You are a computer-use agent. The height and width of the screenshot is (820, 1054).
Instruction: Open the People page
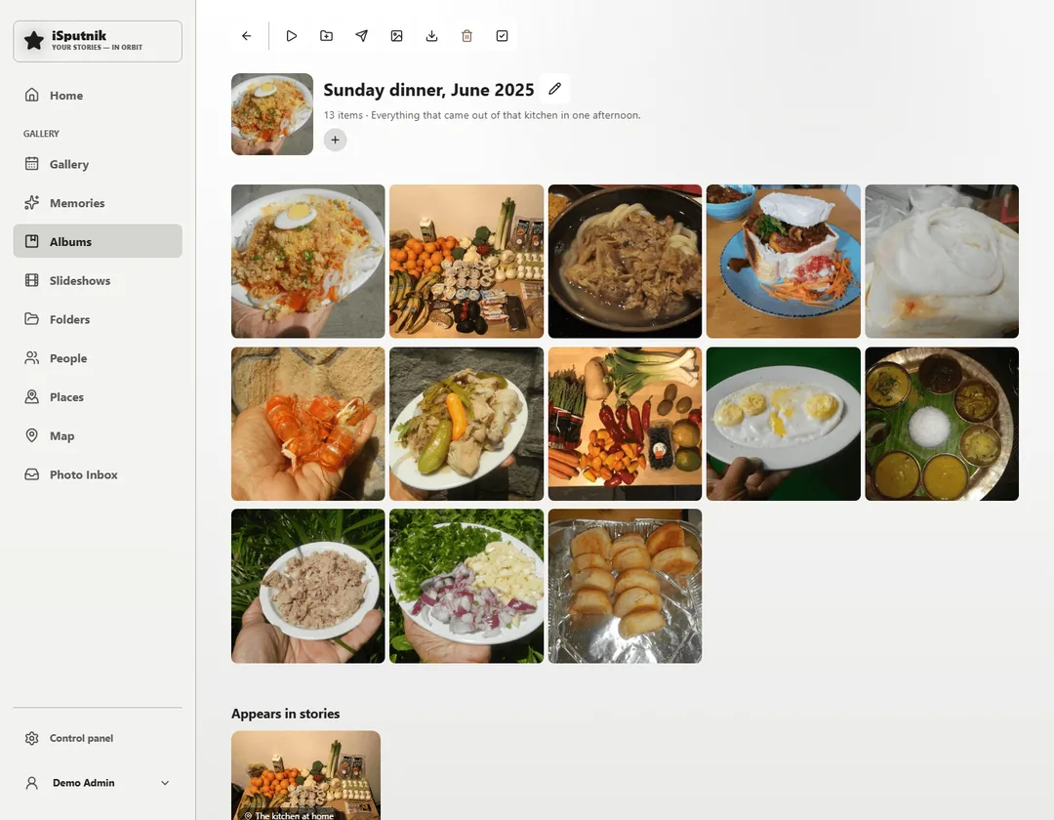click(x=98, y=358)
